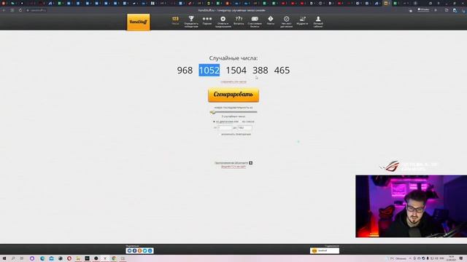Image resolution: width=467 pixels, height=262 pixels.
Task: Open the taskbar search icon
Action: point(13,258)
